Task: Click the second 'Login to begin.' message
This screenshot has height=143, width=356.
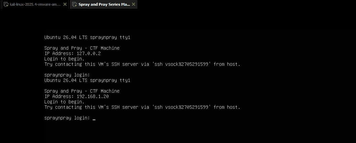Action: pos(64,102)
